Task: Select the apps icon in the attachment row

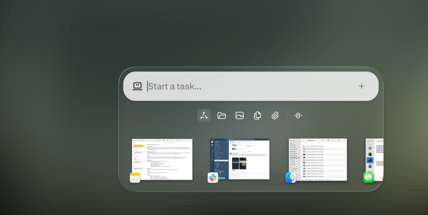Action: pos(204,115)
